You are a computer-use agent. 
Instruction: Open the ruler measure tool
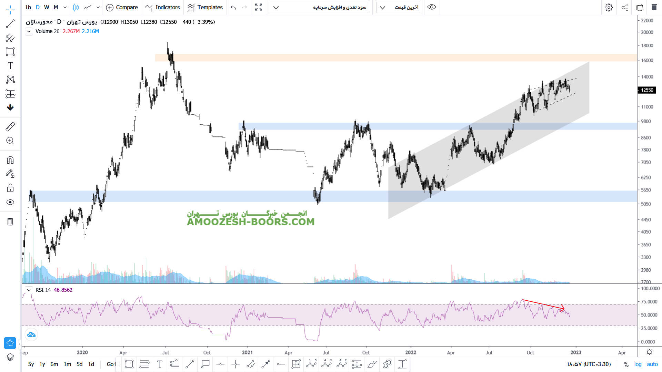click(x=10, y=126)
